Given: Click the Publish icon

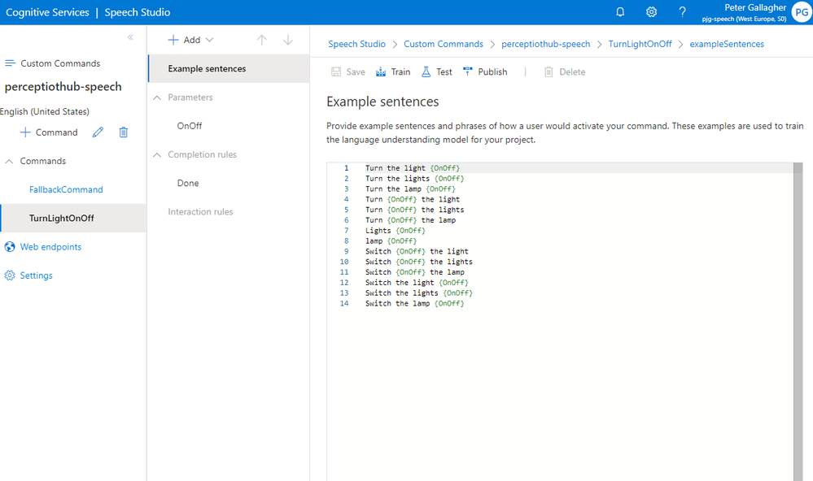Looking at the screenshot, I should 468,72.
